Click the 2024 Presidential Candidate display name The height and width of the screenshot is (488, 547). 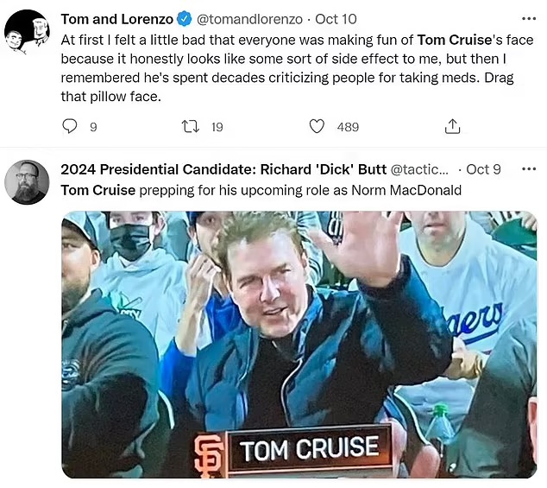(x=223, y=169)
